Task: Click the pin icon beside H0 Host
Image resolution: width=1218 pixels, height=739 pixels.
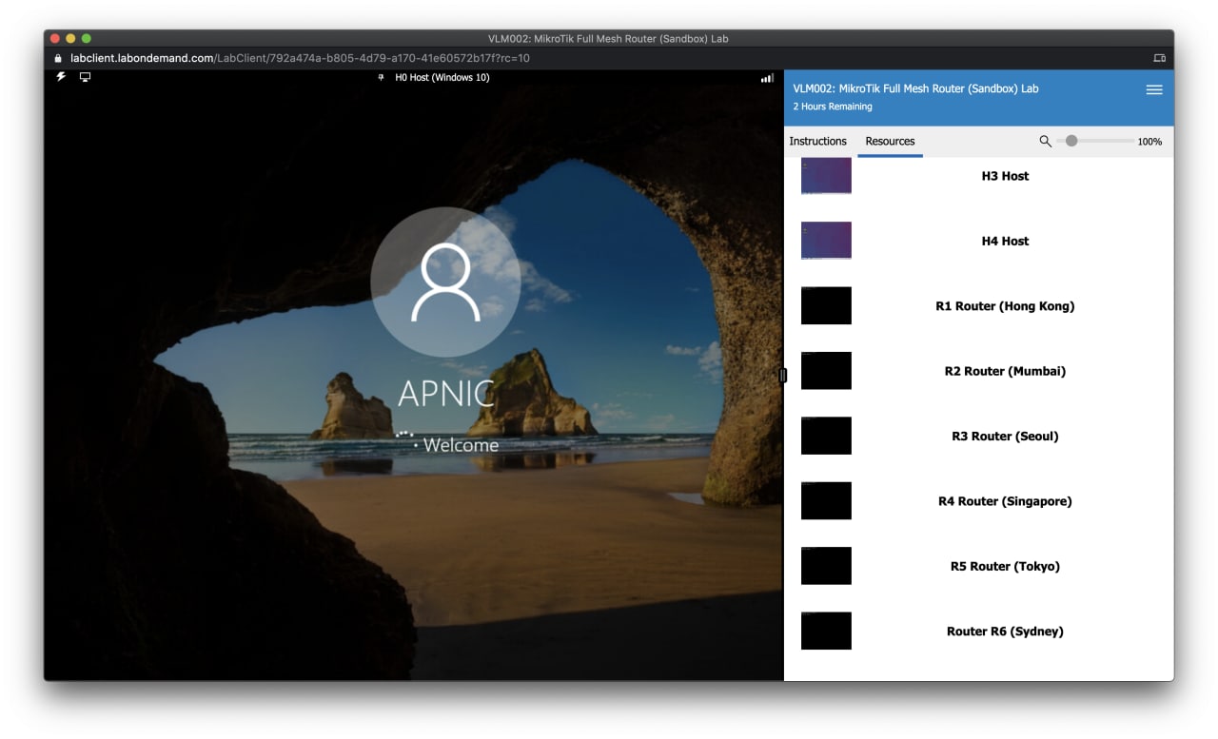Action: tap(382, 78)
